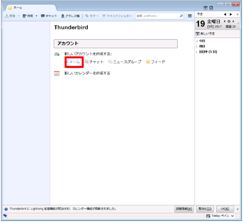Click the 受信 (Get Messages) toolbar icon
243x222 pixels.
7,16
